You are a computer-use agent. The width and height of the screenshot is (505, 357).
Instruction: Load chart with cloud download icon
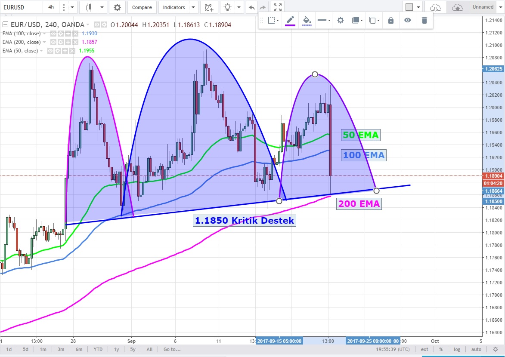click(436, 7)
